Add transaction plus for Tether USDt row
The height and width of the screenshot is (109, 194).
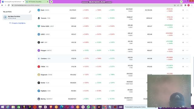tap(183, 26)
